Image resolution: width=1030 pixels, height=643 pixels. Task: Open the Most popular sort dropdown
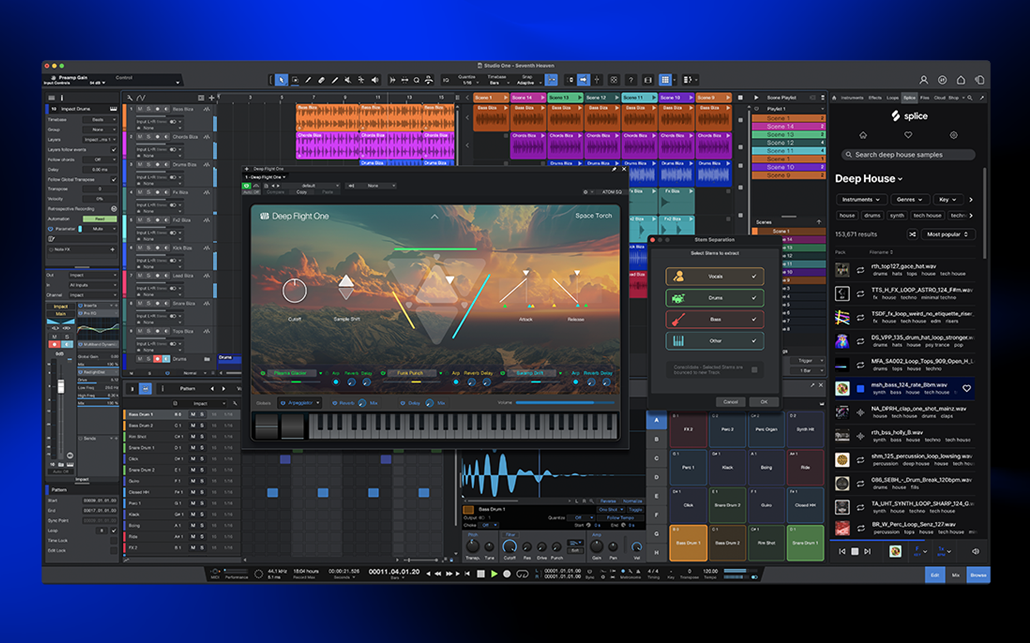click(947, 234)
